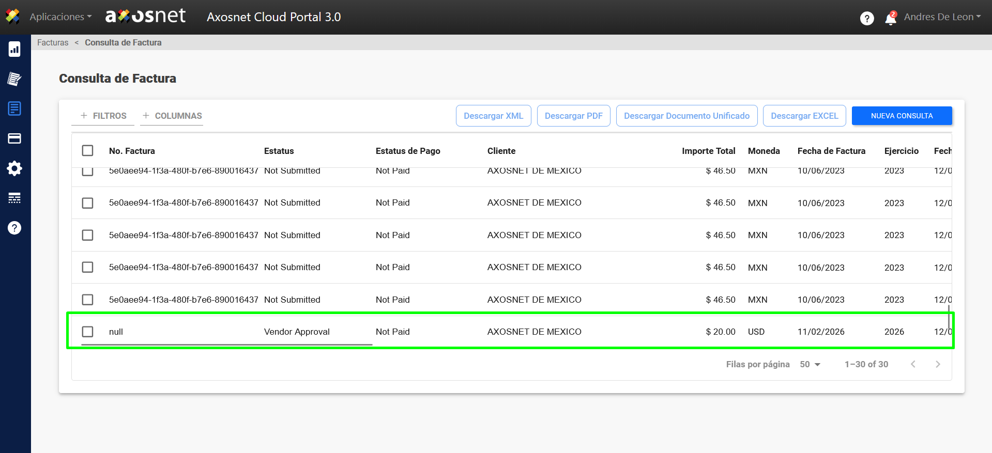Open the notifications bell icon
The image size is (992, 453).
(x=890, y=18)
